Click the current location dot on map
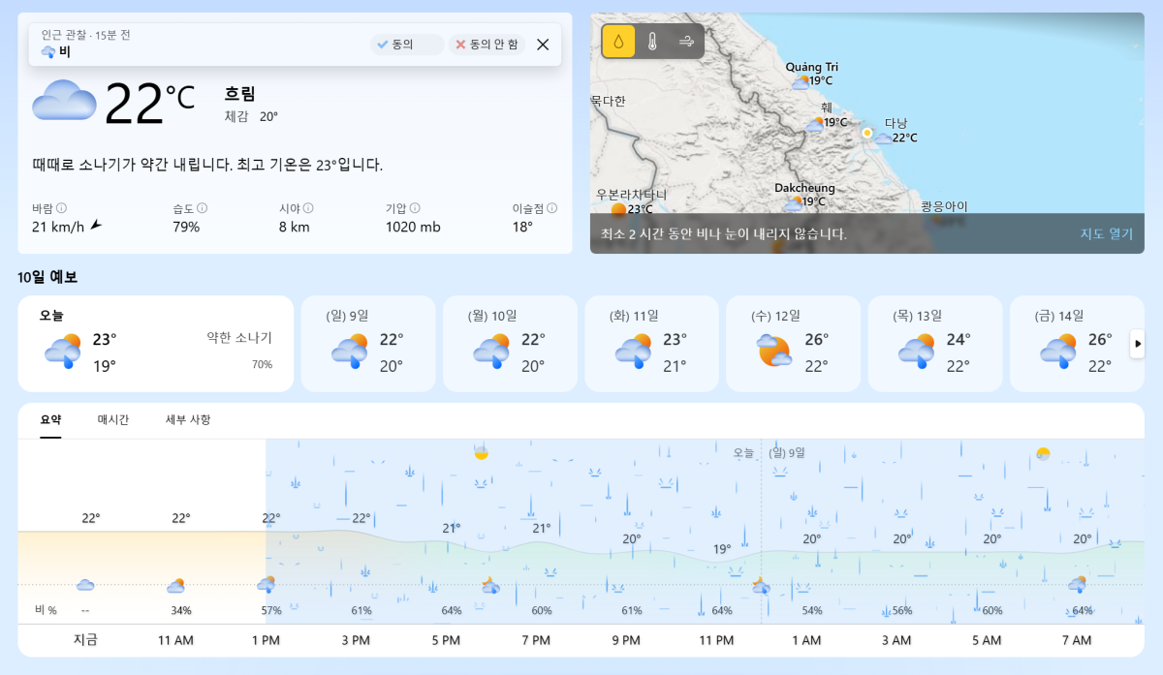Image resolution: width=1163 pixels, height=675 pixels. pos(866,133)
